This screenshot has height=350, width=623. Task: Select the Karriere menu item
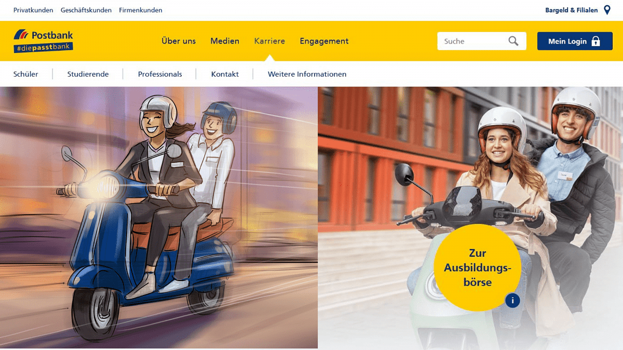[269, 41]
